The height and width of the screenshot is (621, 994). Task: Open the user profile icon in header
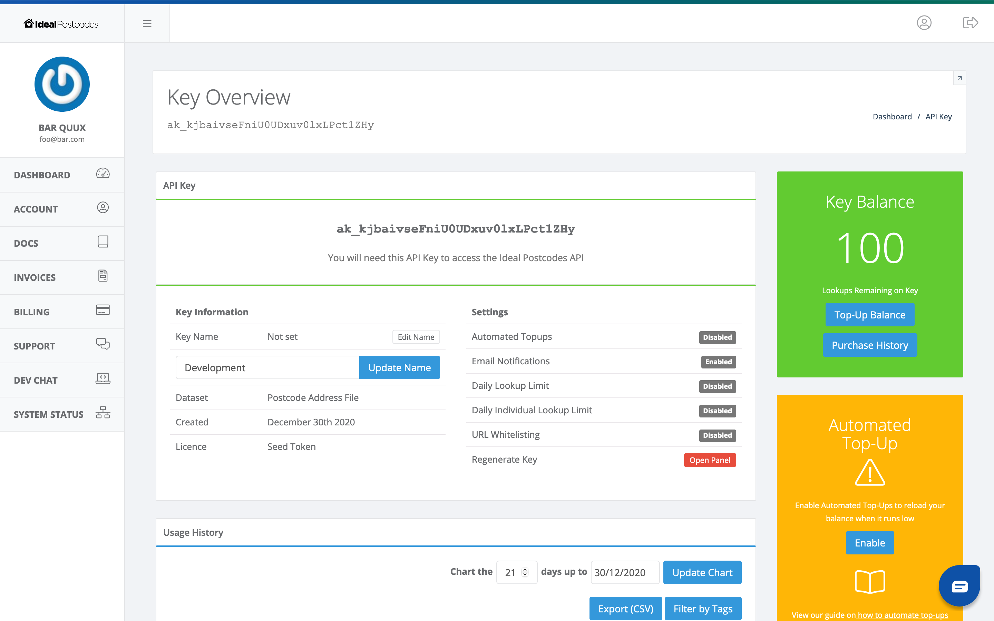[924, 22]
